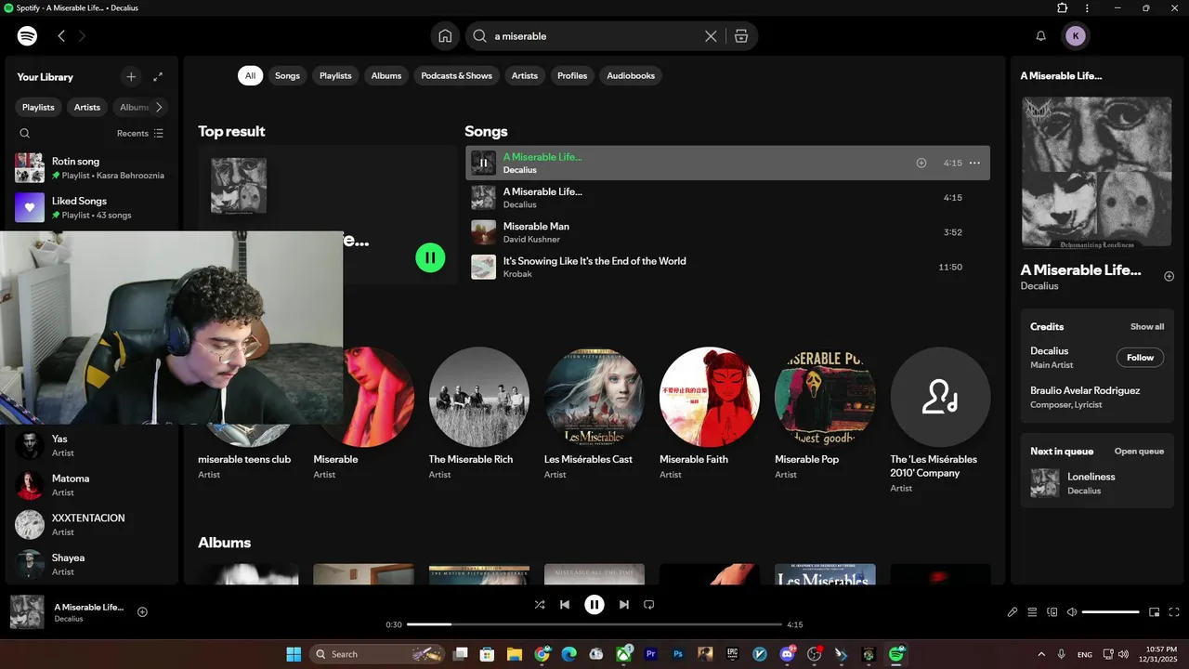
Task: Select the Podcasts & Shows filter
Action: pyautogui.click(x=456, y=76)
